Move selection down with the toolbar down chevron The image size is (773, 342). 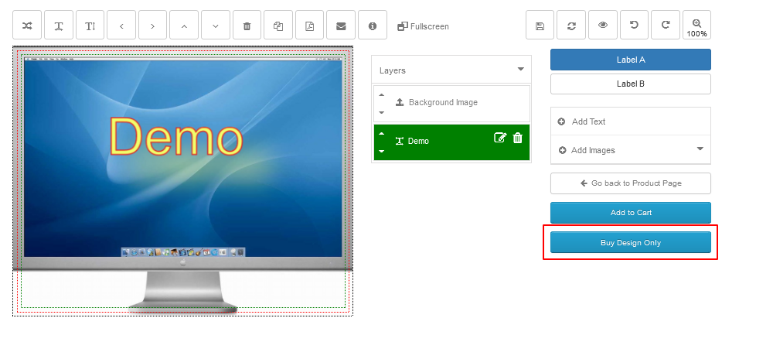pyautogui.click(x=216, y=26)
